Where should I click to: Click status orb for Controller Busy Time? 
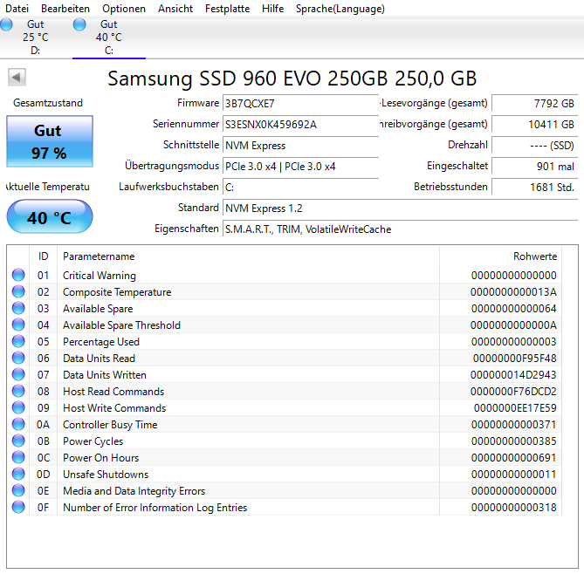pyautogui.click(x=18, y=424)
